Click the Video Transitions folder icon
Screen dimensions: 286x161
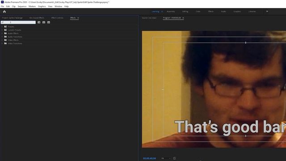[5, 43]
